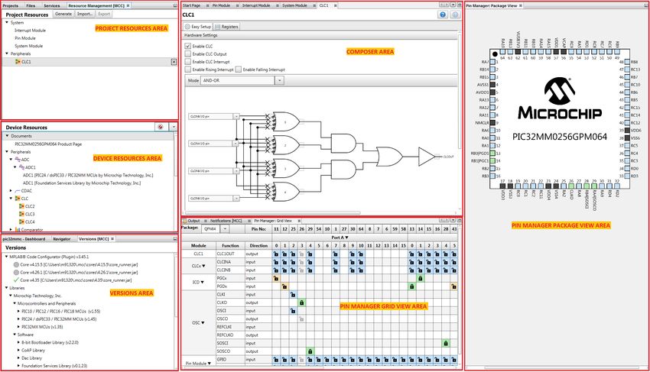Image resolution: width=650 pixels, height=372 pixels.
Task: Click pin 48 RB8 on the package
Action: (x=627, y=62)
